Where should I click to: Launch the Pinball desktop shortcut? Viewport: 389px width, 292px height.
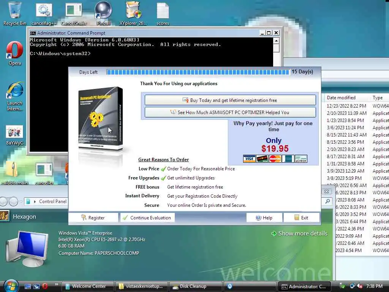[103, 14]
